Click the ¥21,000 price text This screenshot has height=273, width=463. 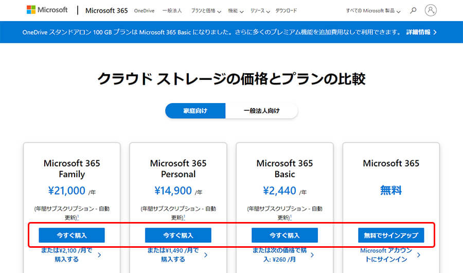(67, 191)
